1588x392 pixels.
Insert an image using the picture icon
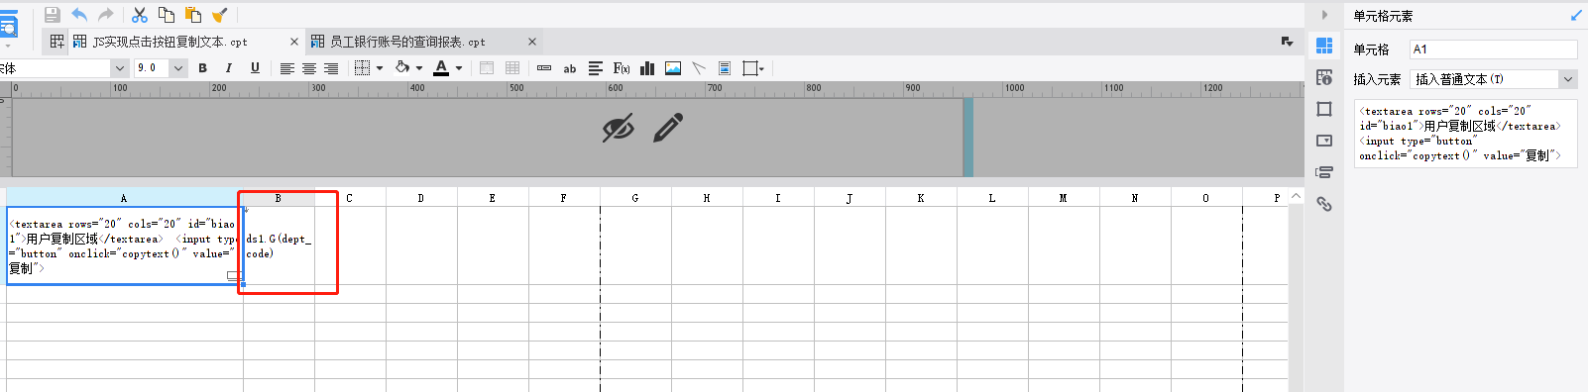pyautogui.click(x=673, y=68)
